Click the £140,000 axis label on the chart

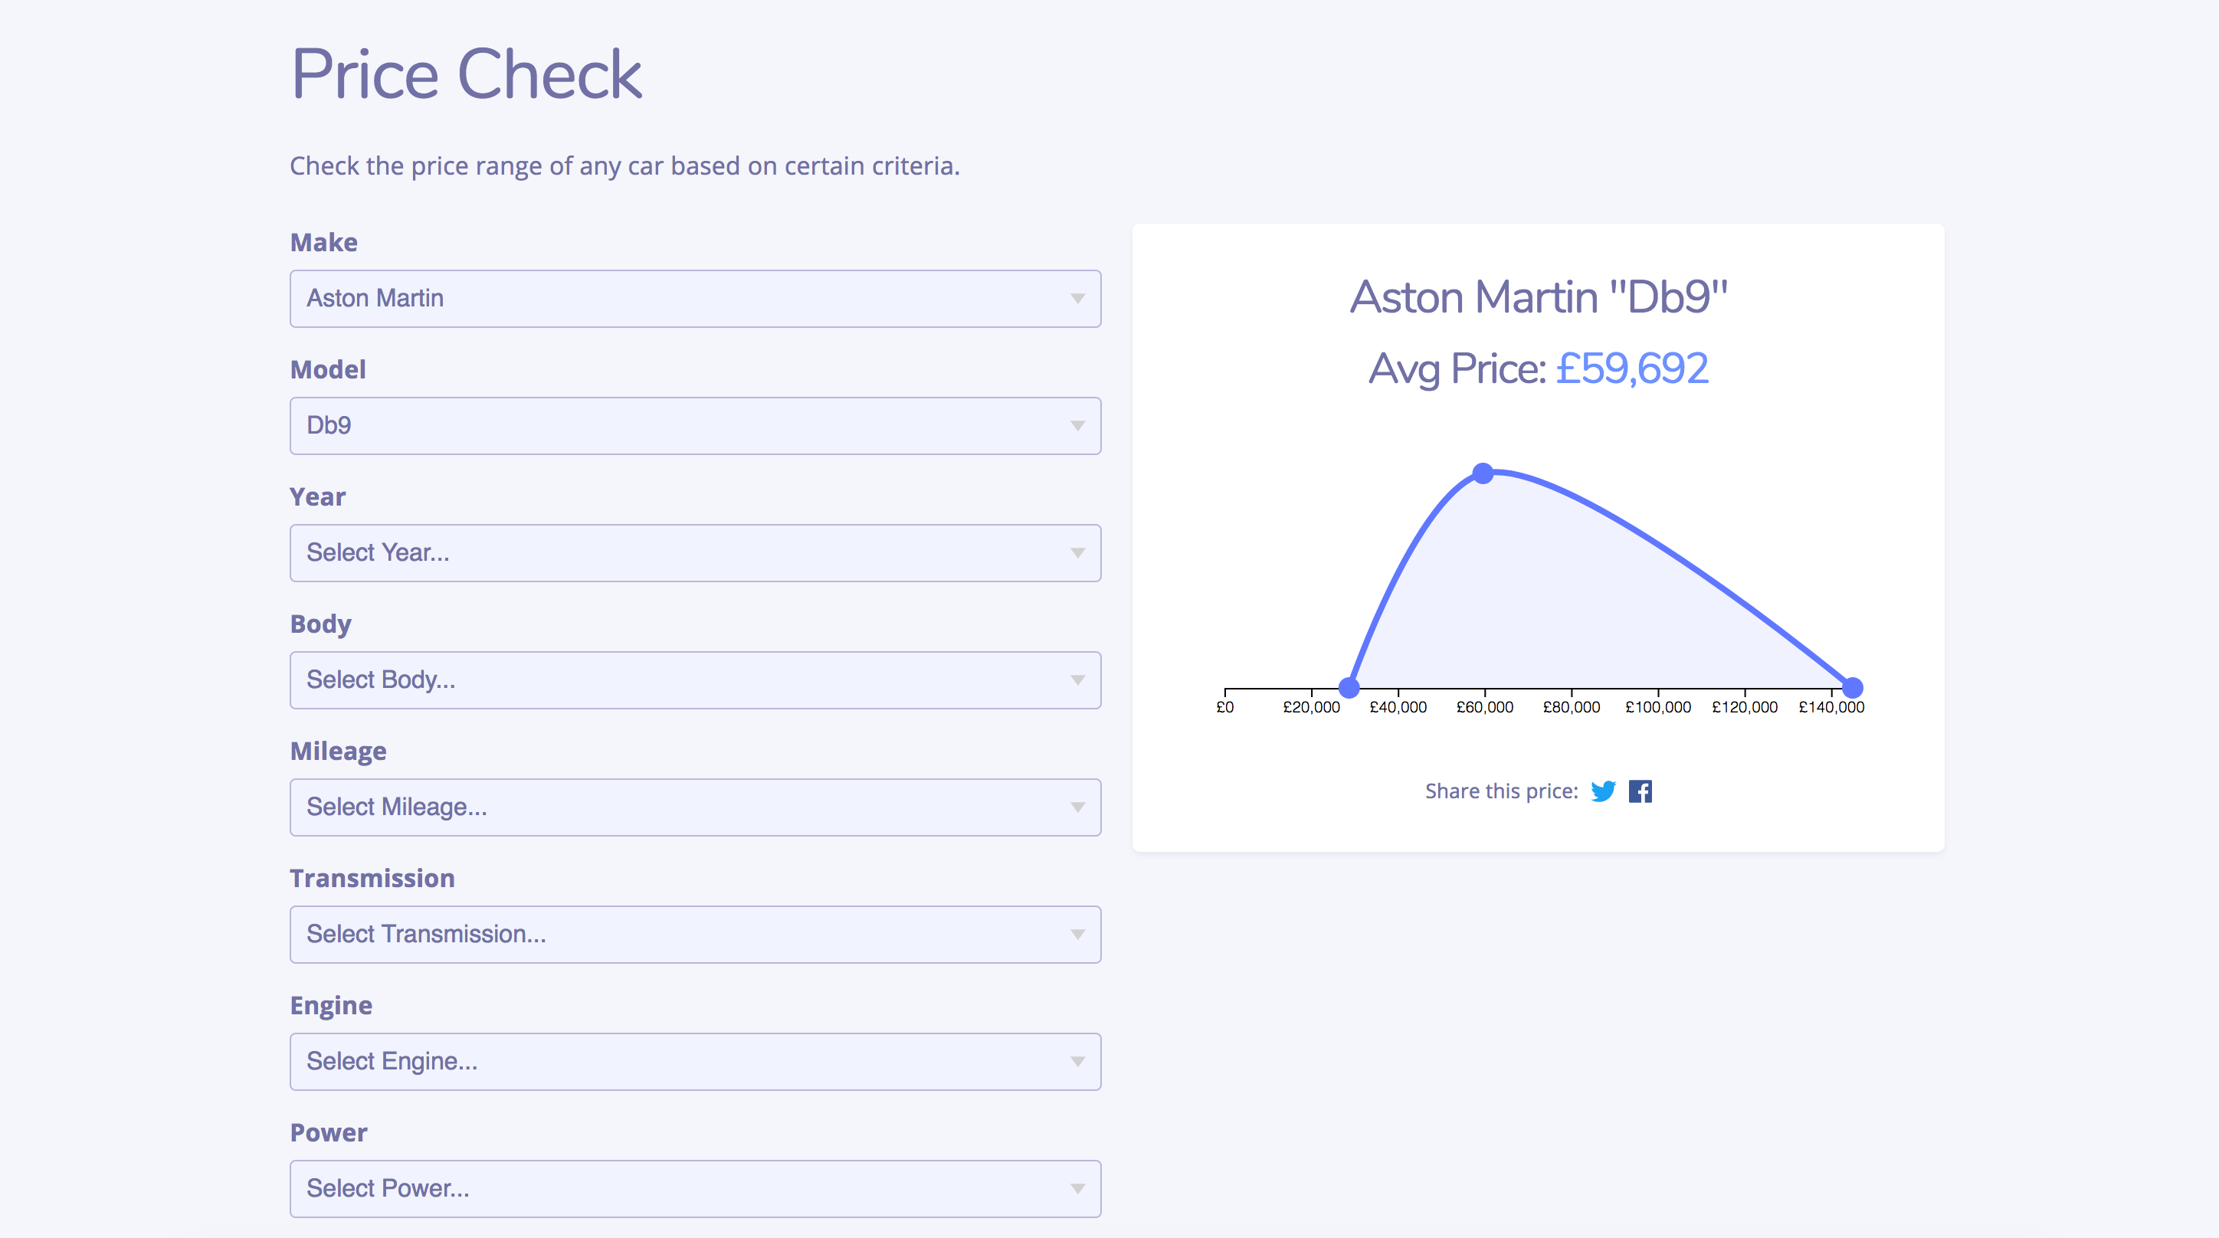[x=1831, y=706]
